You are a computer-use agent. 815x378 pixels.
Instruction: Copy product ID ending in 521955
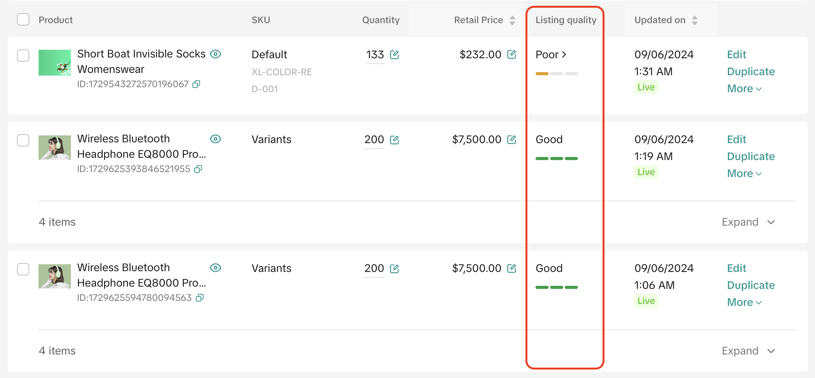point(198,169)
